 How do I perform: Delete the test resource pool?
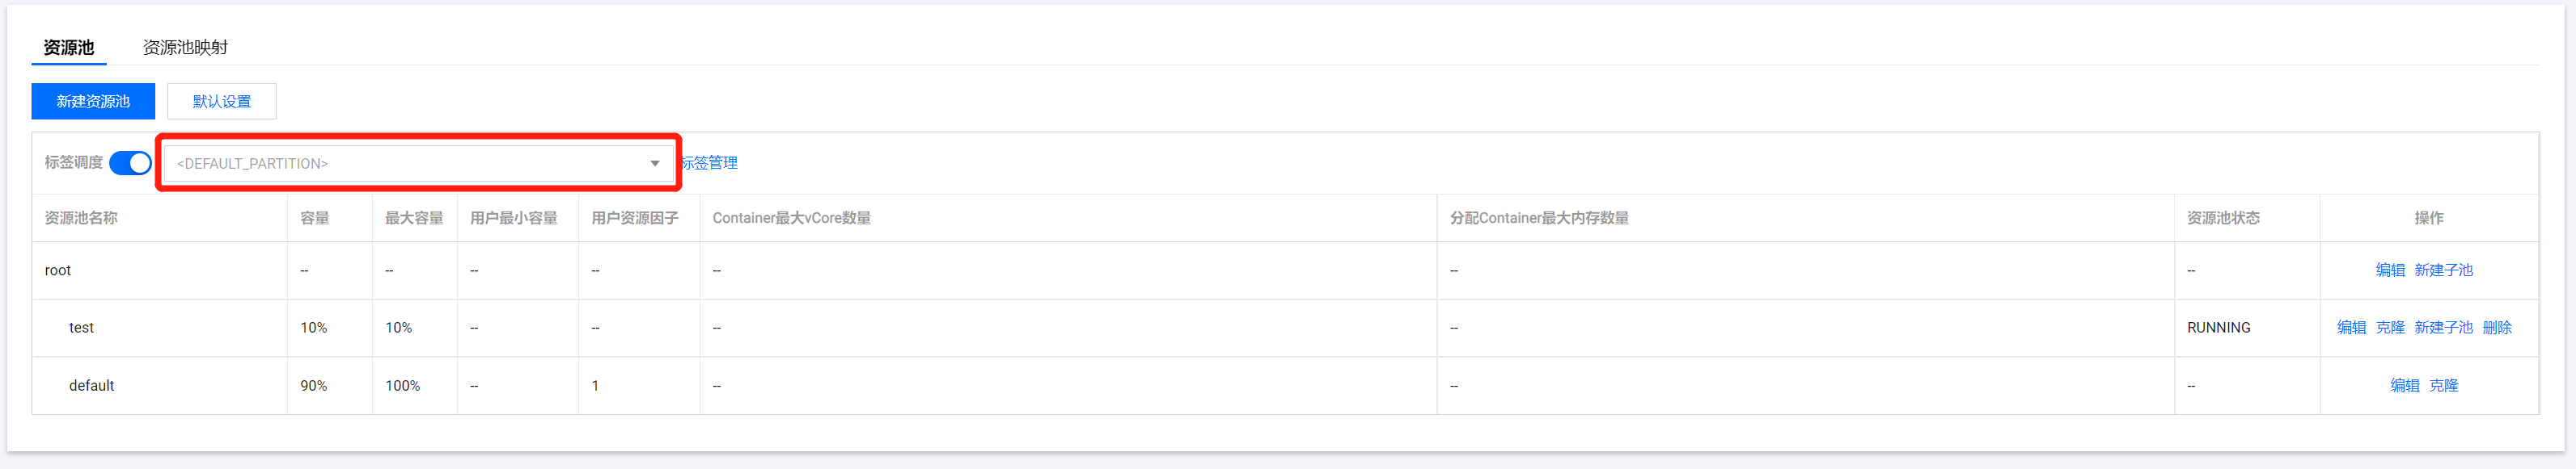pos(2496,327)
